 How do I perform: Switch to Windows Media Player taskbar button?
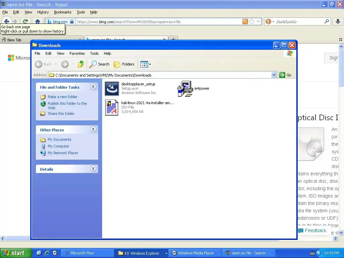[196, 253]
